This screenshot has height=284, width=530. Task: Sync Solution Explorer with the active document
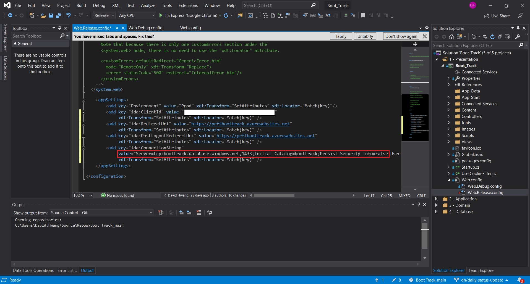coord(485,37)
